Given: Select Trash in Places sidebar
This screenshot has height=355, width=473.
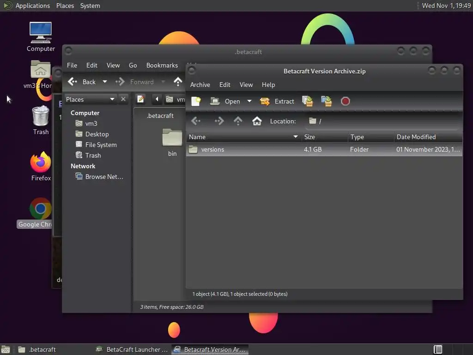Looking at the screenshot, I should (x=92, y=155).
